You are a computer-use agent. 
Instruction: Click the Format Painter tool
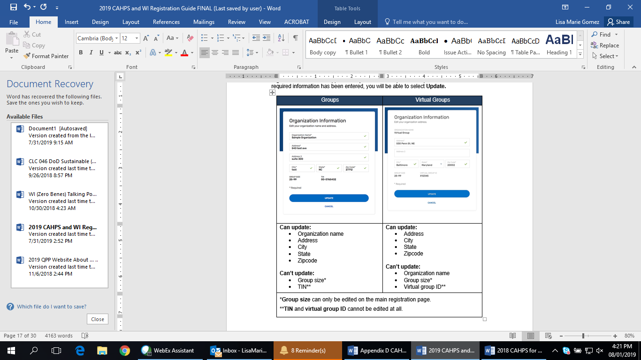coord(46,56)
